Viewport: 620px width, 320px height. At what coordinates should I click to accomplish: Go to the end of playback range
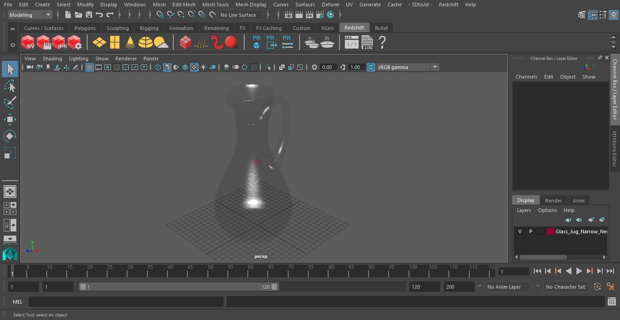click(610, 271)
